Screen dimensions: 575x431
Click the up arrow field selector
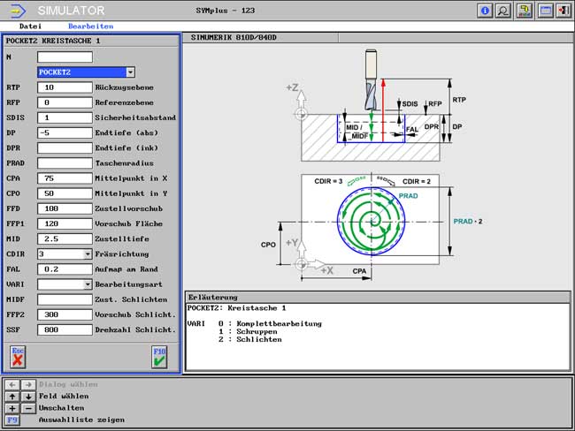click(11, 397)
